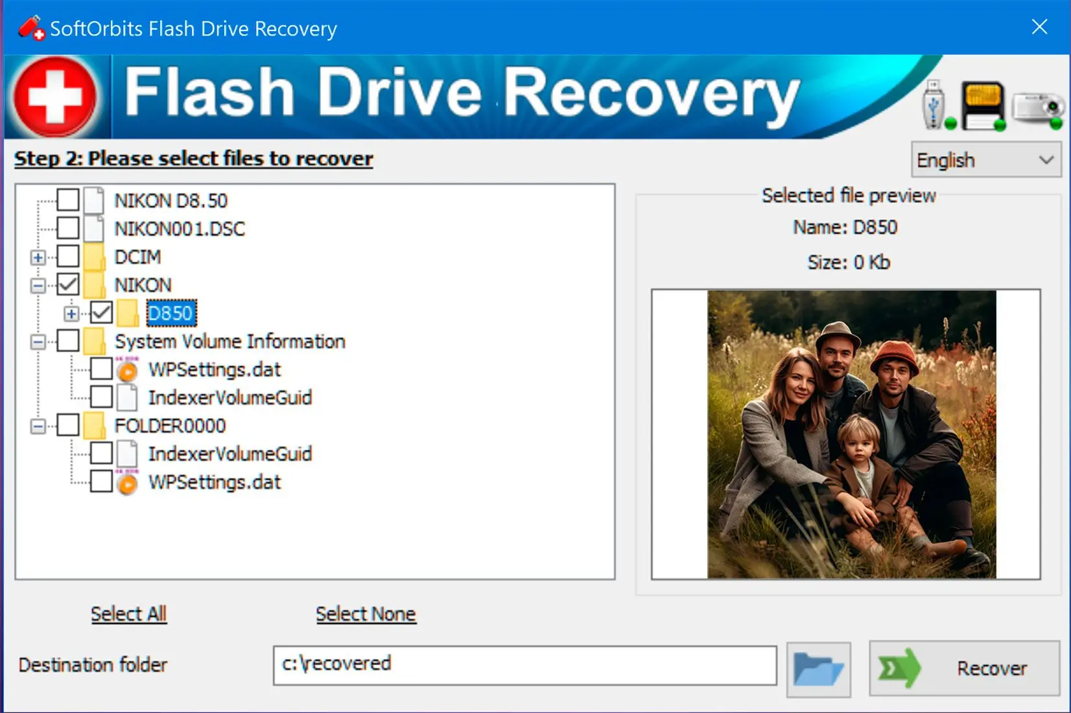Click WPSettings.dat icon under System Volume Information
1071x713 pixels.
point(128,369)
